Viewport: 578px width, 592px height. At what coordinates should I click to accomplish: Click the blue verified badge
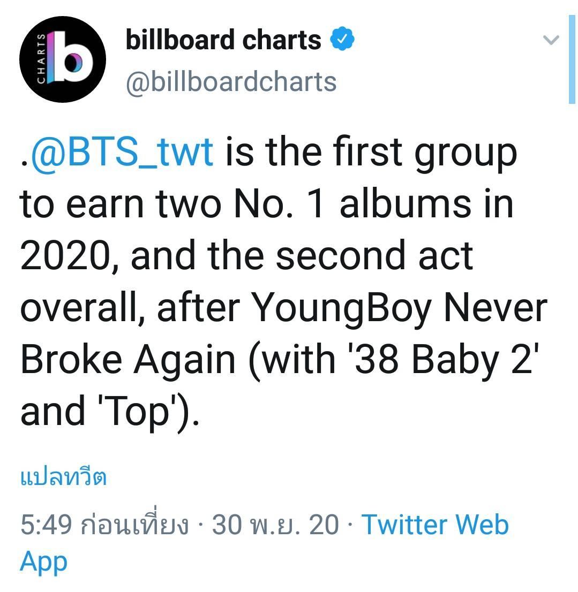click(x=343, y=40)
